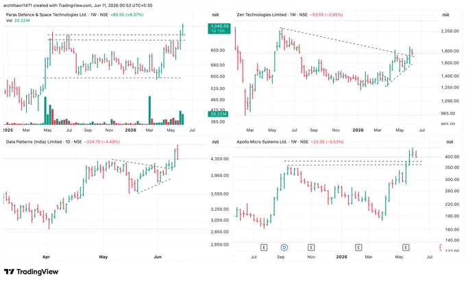Click the 1,600.00 price axis label
Screen dimensions: 466x282
(x=450, y=62)
